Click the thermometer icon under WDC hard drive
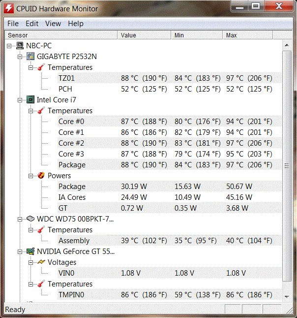The height and width of the screenshot is (318, 297). [41, 230]
